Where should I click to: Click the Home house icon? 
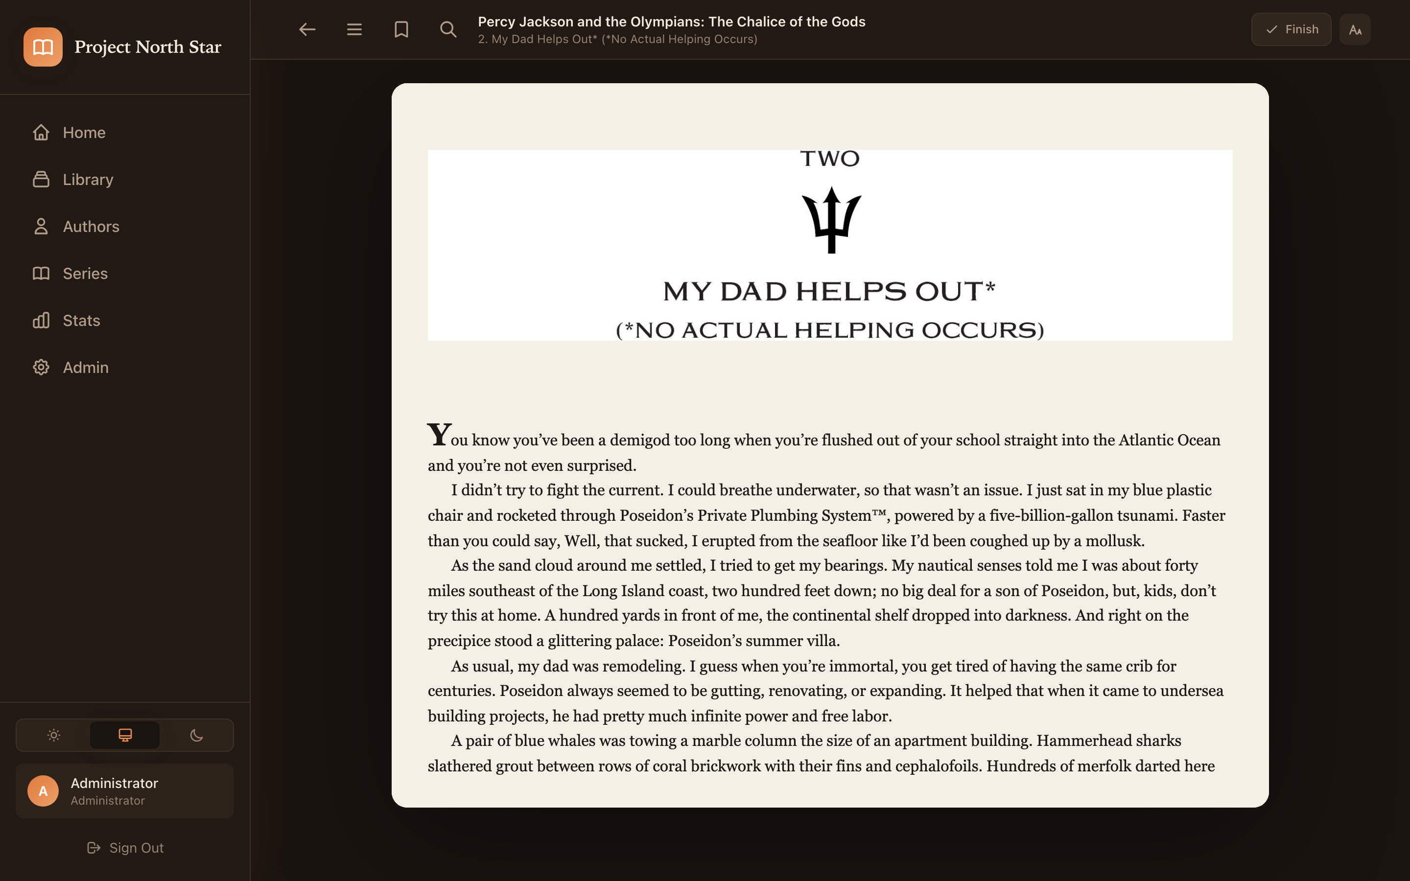pyautogui.click(x=41, y=132)
